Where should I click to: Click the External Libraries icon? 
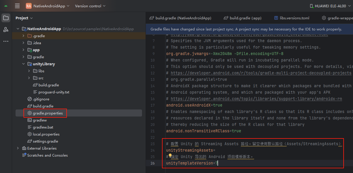pos(24,148)
